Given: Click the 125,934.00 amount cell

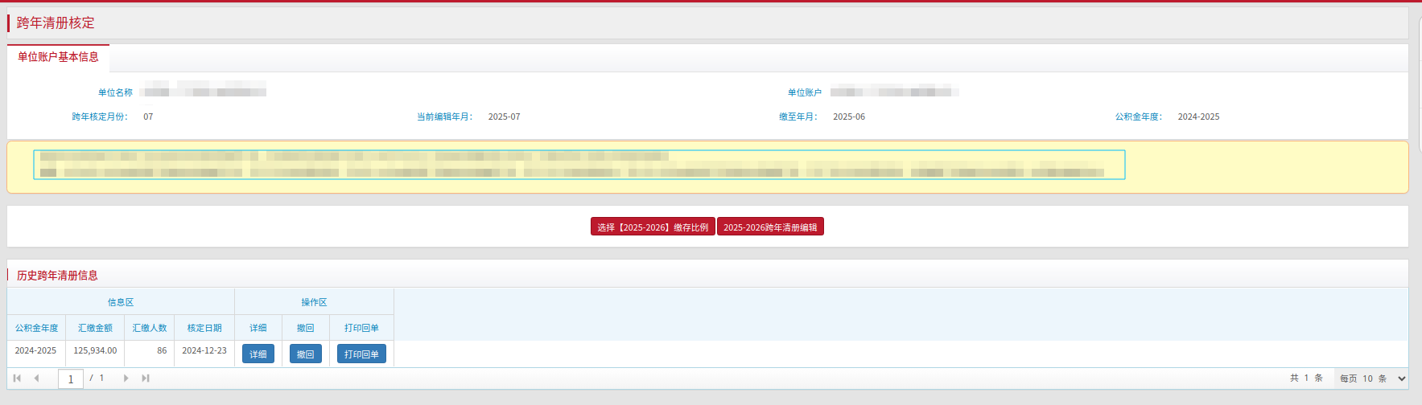Looking at the screenshot, I should [x=95, y=351].
